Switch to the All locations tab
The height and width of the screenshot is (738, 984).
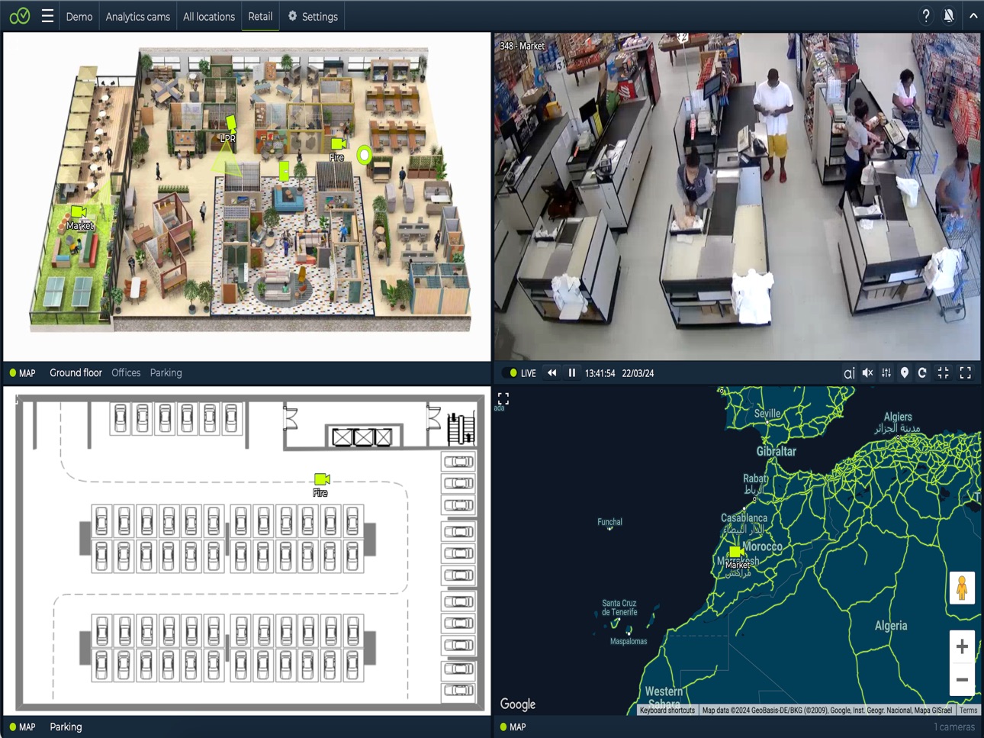(209, 16)
